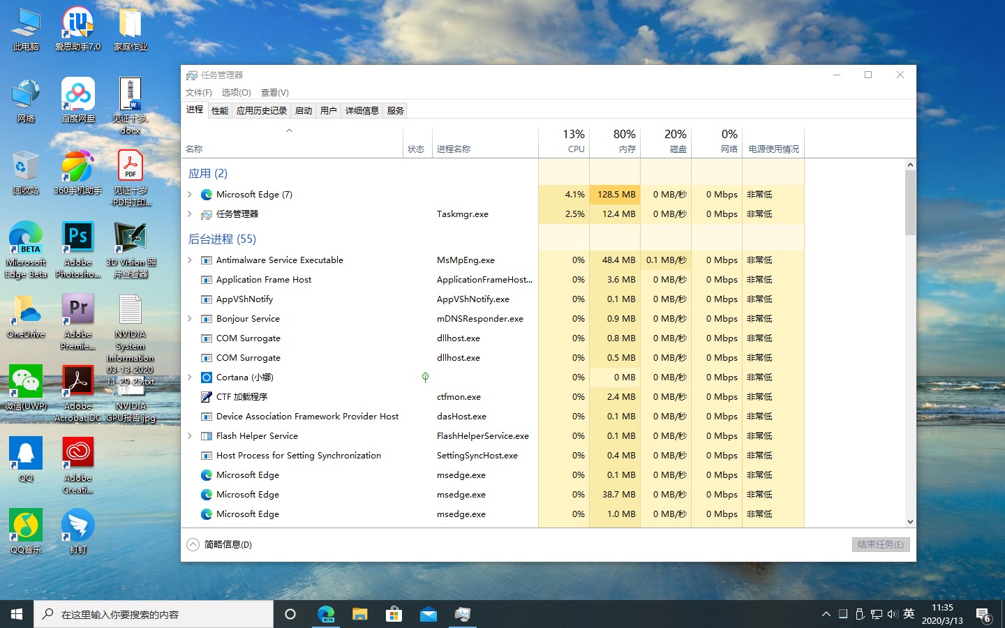Open the QQ desktop shortcut
1005x628 pixels.
[26, 460]
